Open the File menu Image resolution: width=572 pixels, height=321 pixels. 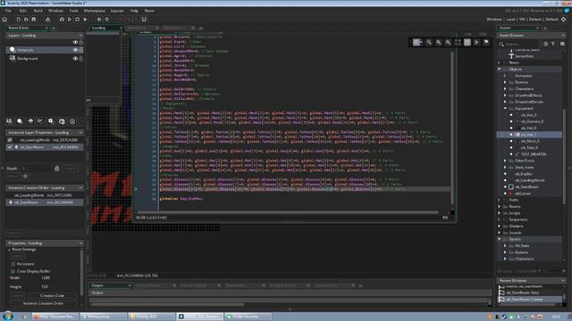8,11
